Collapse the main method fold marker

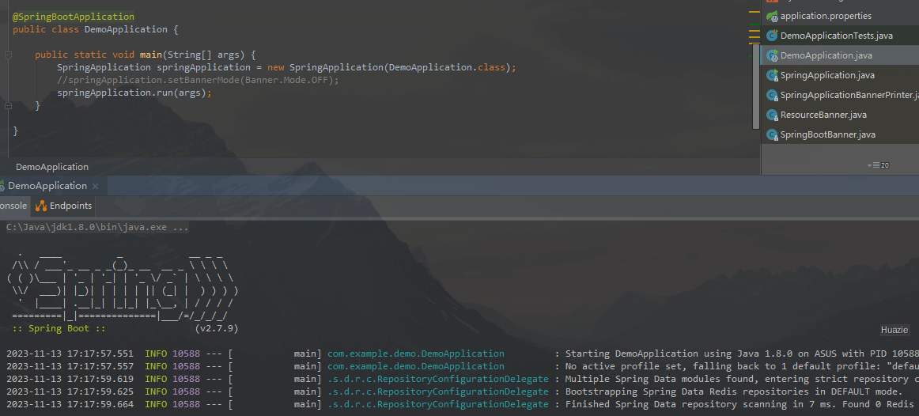pos(8,55)
